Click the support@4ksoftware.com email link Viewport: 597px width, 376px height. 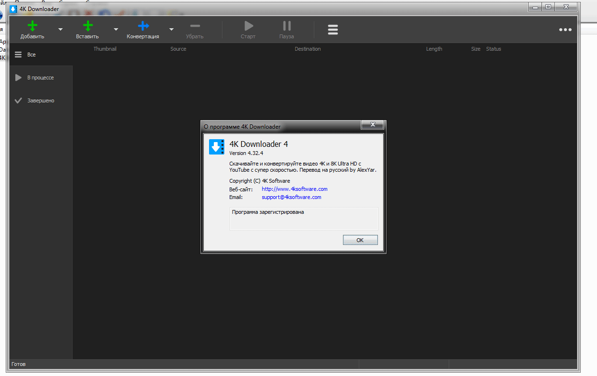[291, 197]
